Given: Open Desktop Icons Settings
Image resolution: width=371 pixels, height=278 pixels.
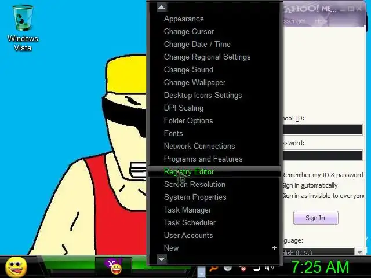Looking at the screenshot, I should click(203, 95).
